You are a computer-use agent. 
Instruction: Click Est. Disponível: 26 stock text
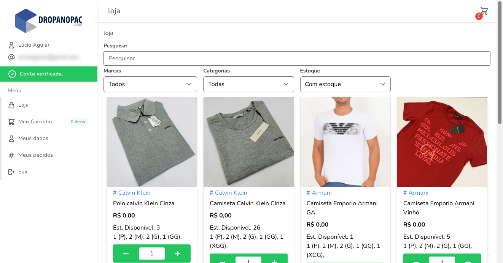235,228
